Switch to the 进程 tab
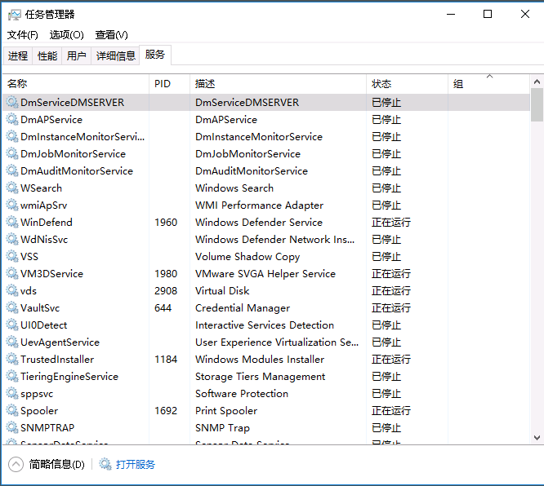Image resolution: width=544 pixels, height=486 pixels. (18, 55)
